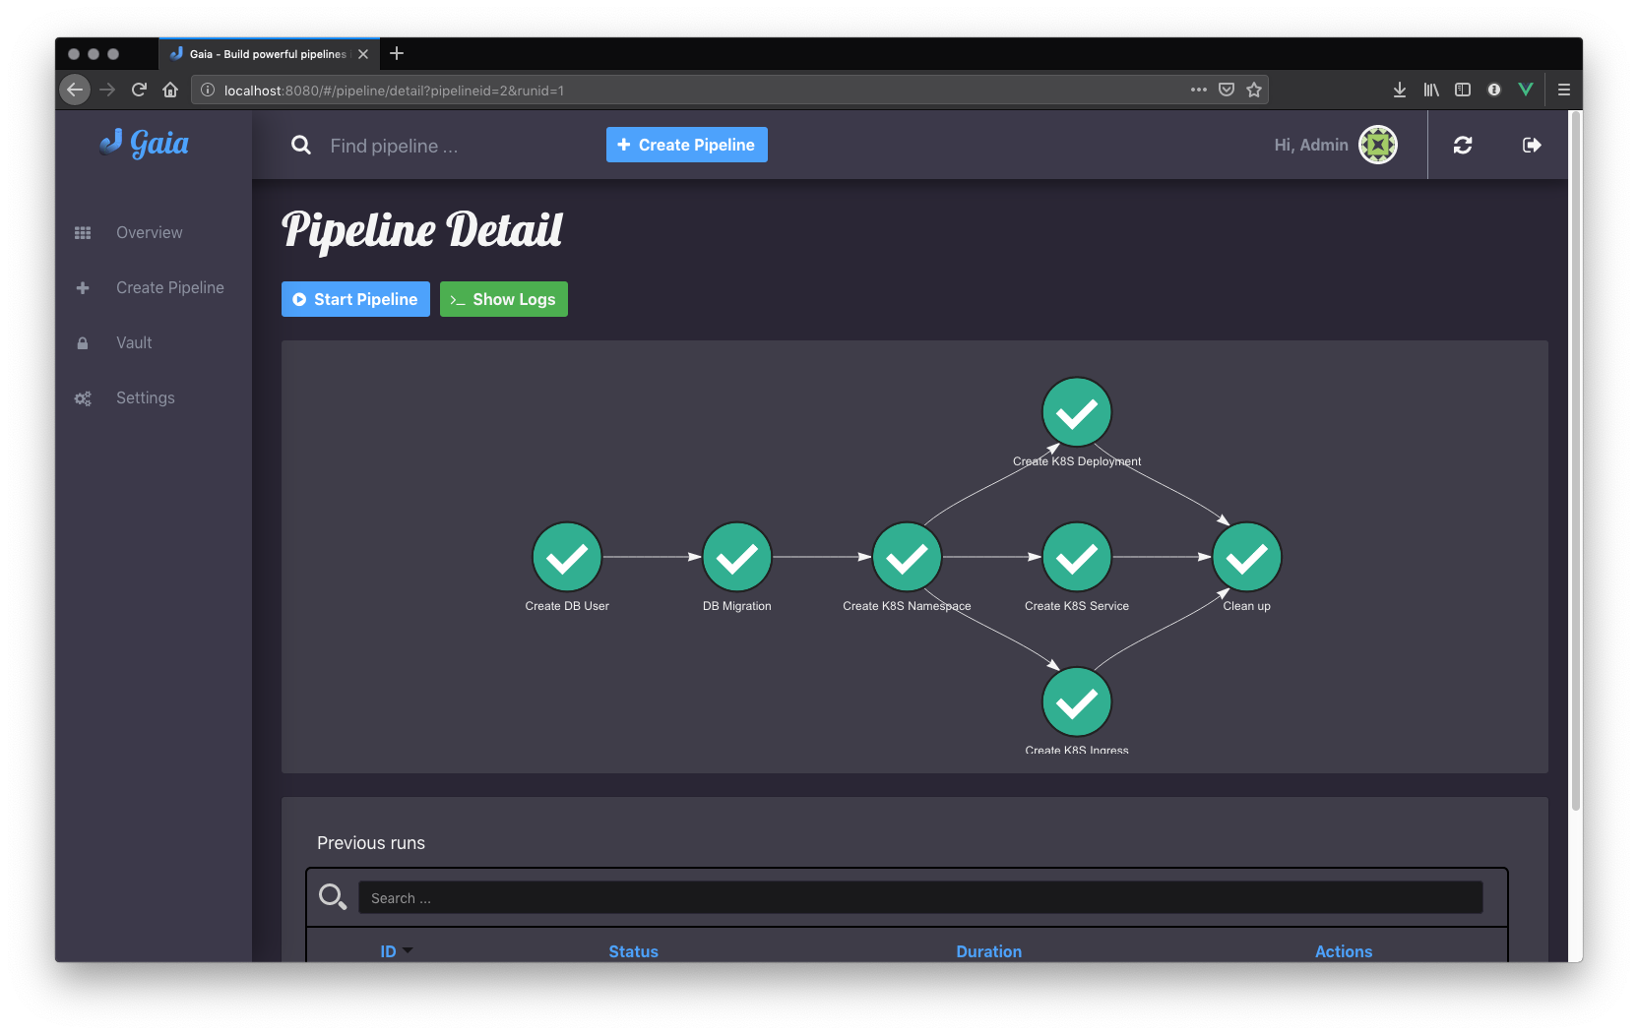1638x1035 pixels.
Task: Open browser library icon
Action: [x=1431, y=90]
